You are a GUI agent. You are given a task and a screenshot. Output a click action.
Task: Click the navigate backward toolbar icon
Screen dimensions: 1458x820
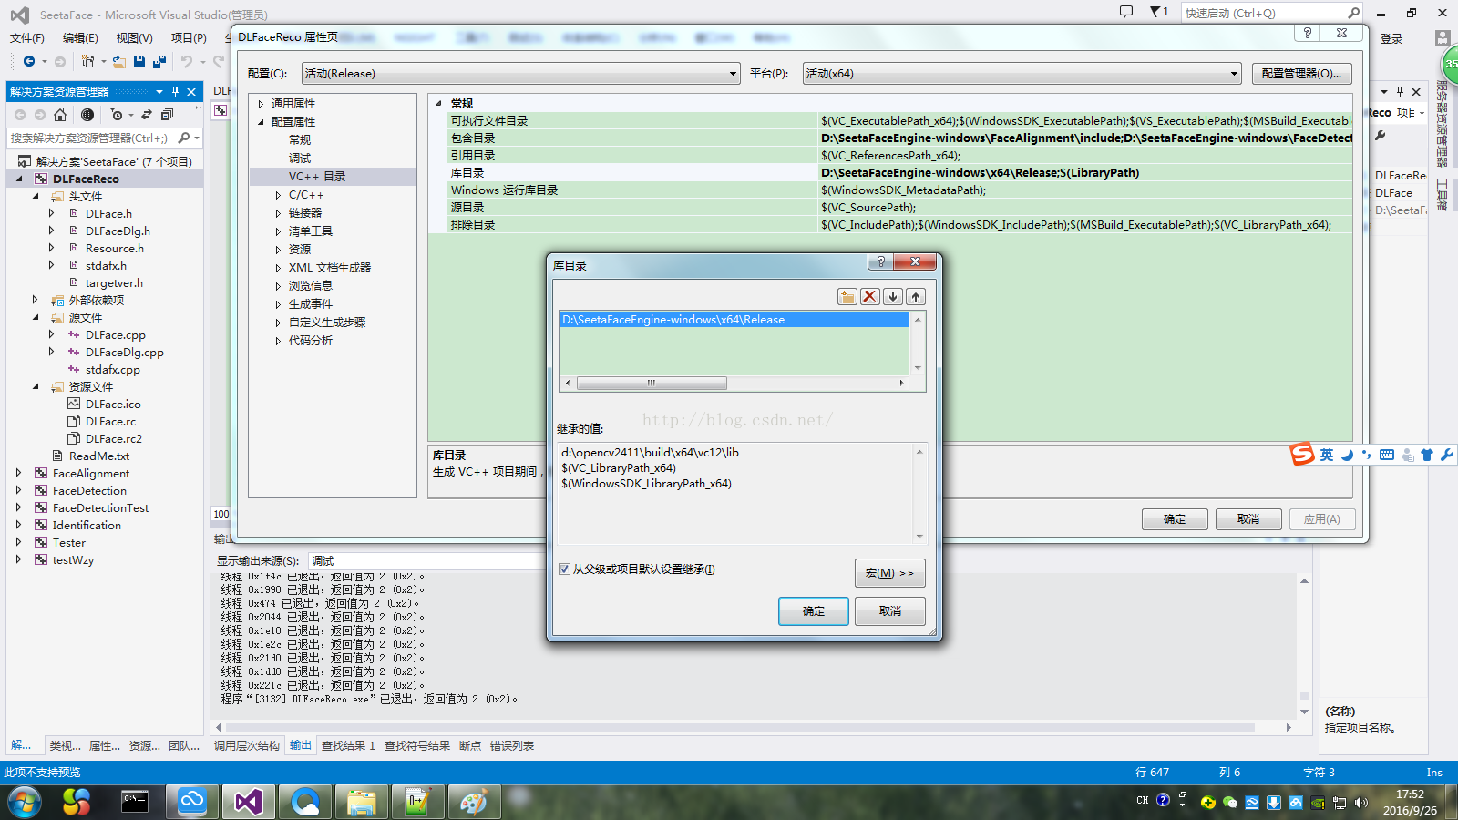[29, 61]
